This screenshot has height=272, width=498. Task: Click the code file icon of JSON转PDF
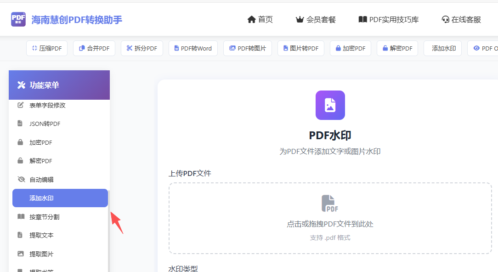(20, 123)
